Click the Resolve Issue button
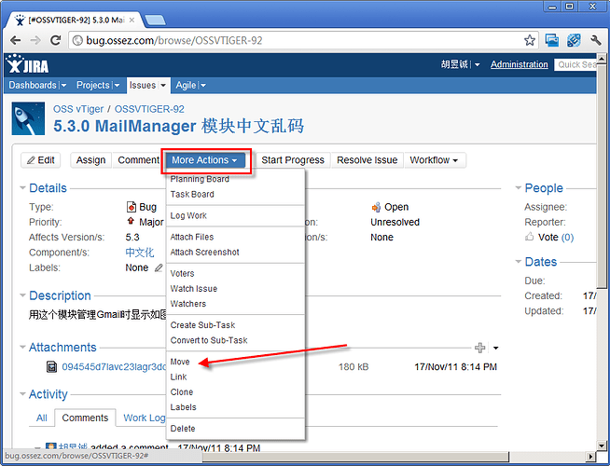This screenshot has width=610, height=466. 367,160
